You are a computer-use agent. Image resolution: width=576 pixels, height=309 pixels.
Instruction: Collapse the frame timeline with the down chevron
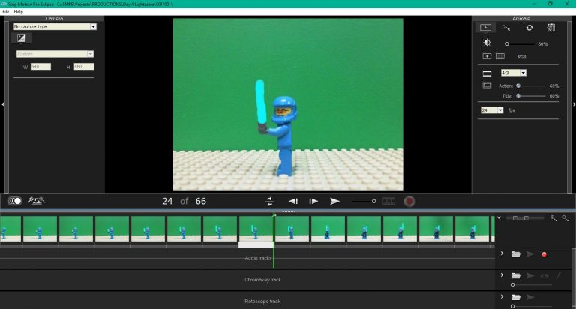(499, 218)
